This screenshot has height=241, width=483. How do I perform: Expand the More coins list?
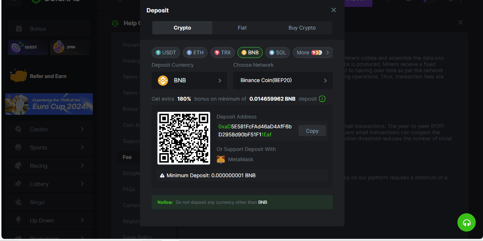tap(312, 53)
